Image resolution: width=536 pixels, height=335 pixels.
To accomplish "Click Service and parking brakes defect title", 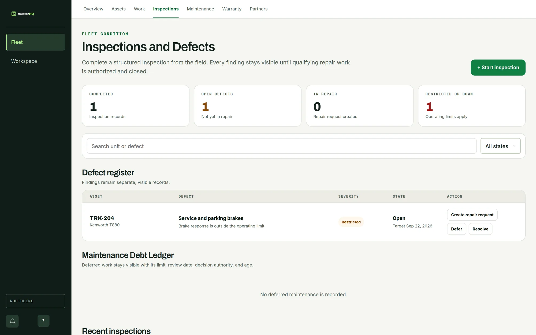I will coord(211,218).
